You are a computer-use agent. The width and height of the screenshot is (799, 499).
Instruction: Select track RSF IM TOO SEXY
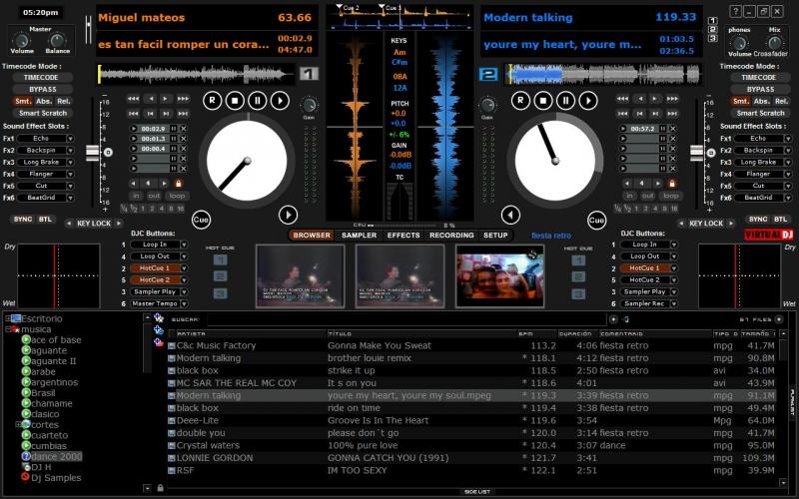click(x=471, y=470)
